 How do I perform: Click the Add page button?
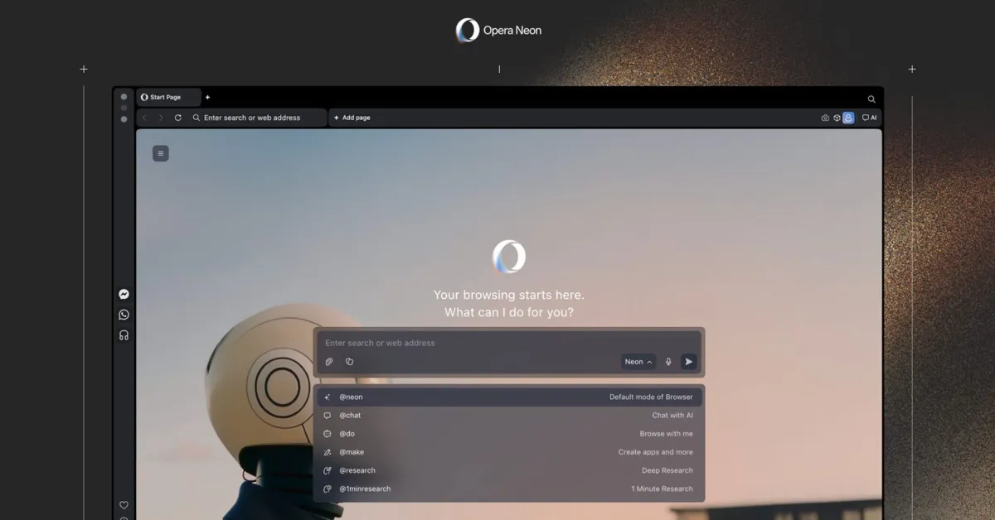352,118
